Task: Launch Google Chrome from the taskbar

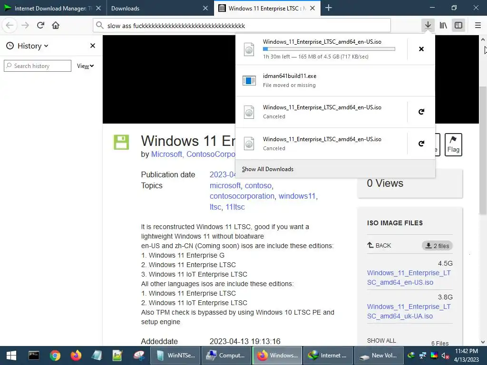Action: pyautogui.click(x=55, y=355)
